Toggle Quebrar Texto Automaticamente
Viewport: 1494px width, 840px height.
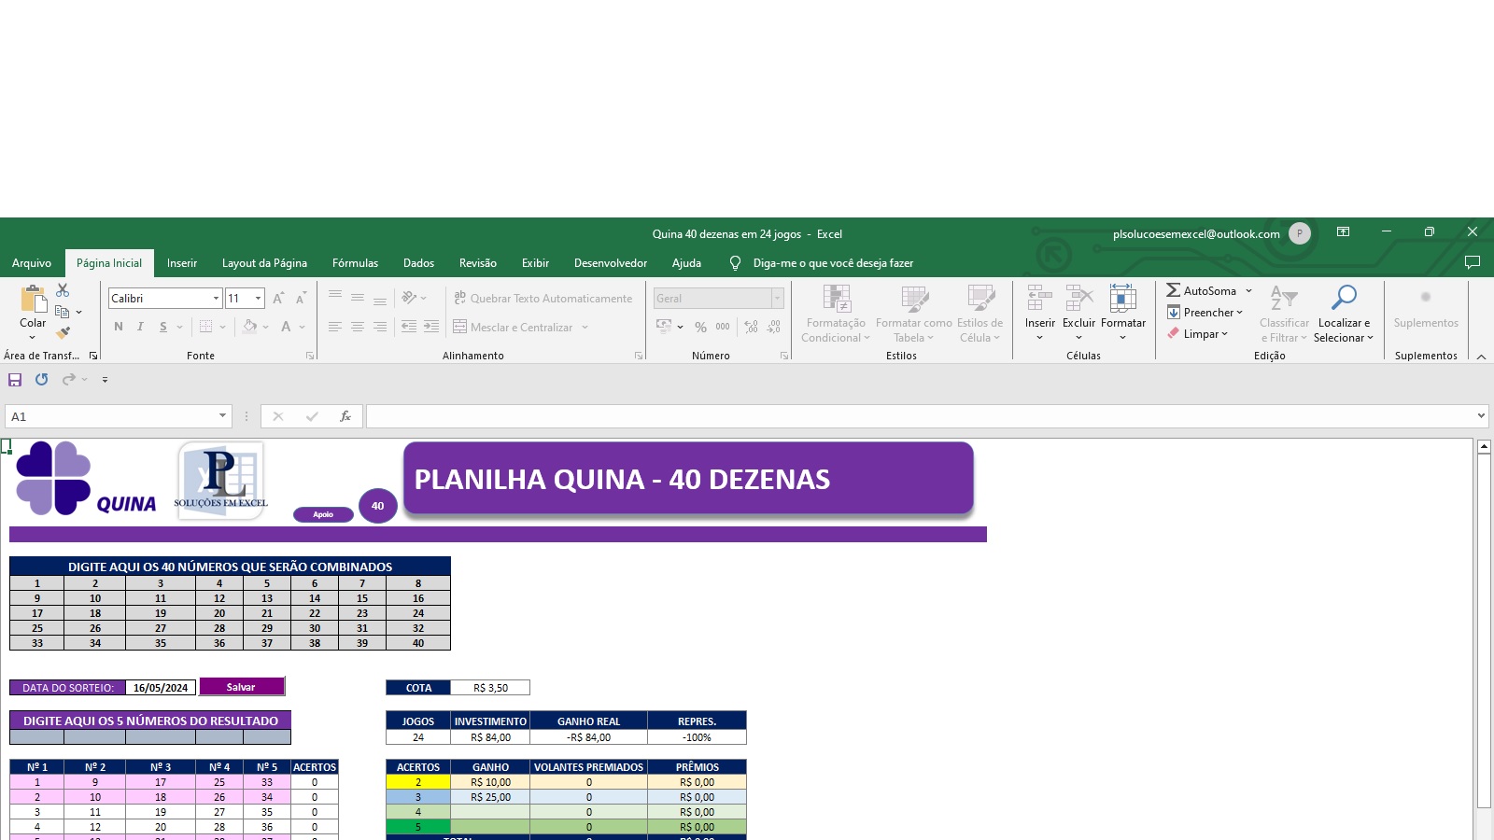[543, 298]
